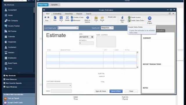The height and width of the screenshot is (105, 186).
Task: Open Employees shortcut in sidebar
Action: (10, 58)
